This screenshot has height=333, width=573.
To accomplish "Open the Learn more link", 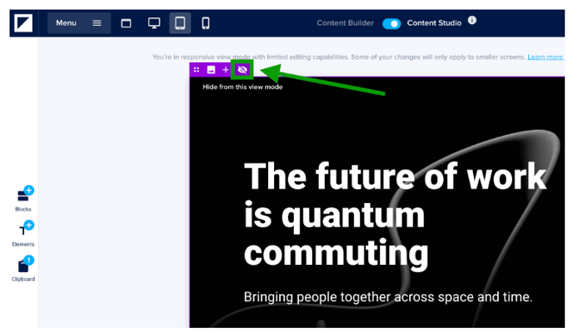I will point(545,57).
